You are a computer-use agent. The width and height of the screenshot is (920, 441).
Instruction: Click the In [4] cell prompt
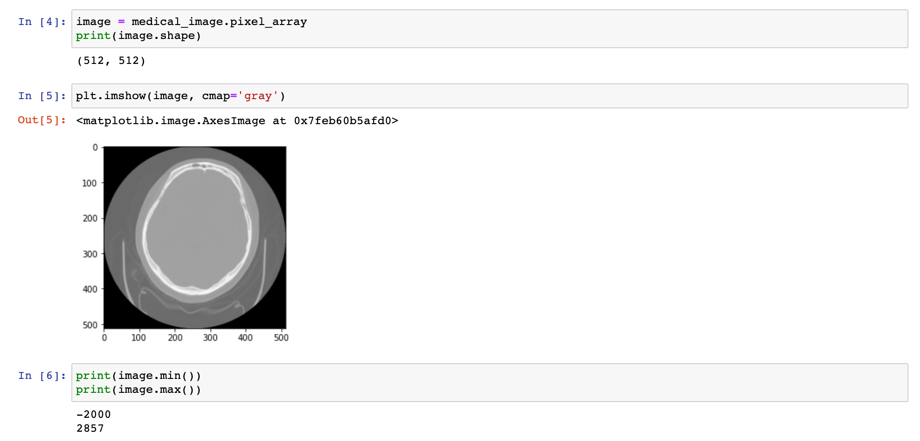(42, 22)
